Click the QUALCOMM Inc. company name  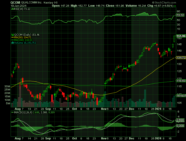[32, 2]
